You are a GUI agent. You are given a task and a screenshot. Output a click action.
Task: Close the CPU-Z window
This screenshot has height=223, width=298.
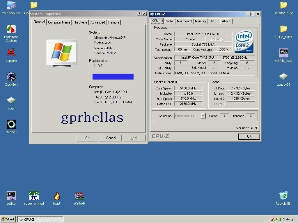coord(258,14)
